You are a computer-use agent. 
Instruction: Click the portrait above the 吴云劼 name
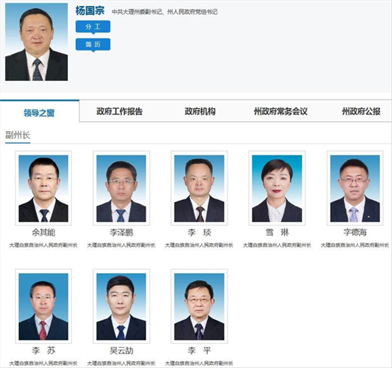pos(122,307)
